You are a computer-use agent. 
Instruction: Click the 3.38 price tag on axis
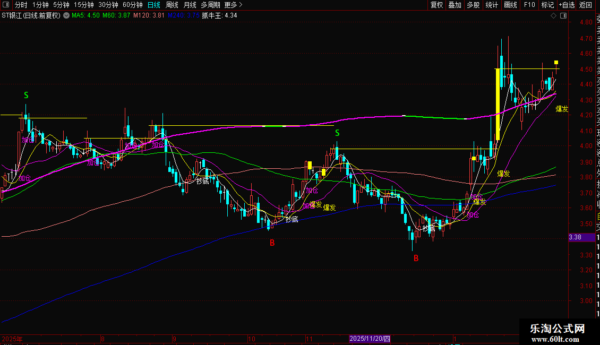581,237
